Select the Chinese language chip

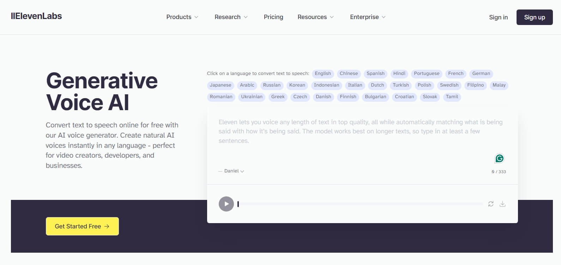349,74
